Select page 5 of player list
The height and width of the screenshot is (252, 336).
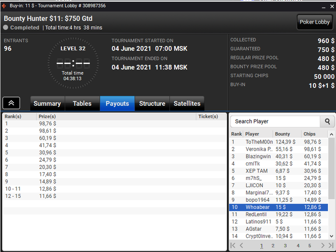pyautogui.click(x=310, y=246)
